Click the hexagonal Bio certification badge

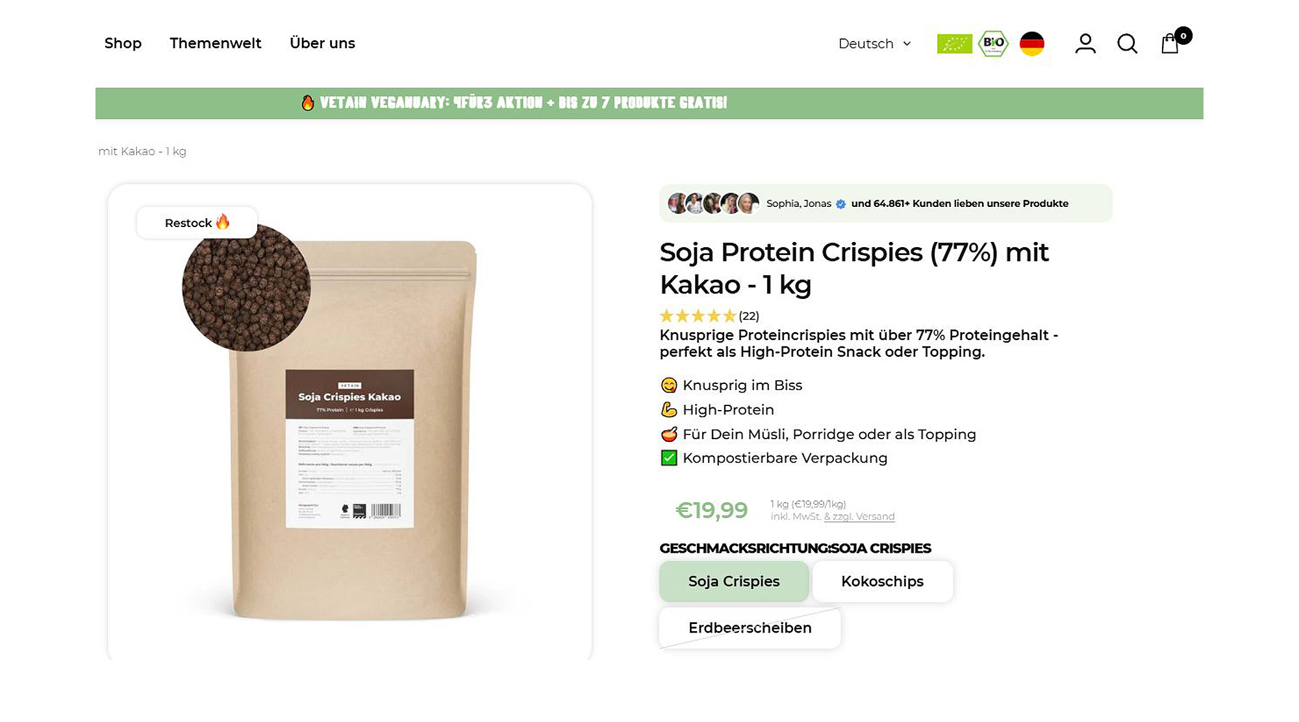(x=993, y=43)
